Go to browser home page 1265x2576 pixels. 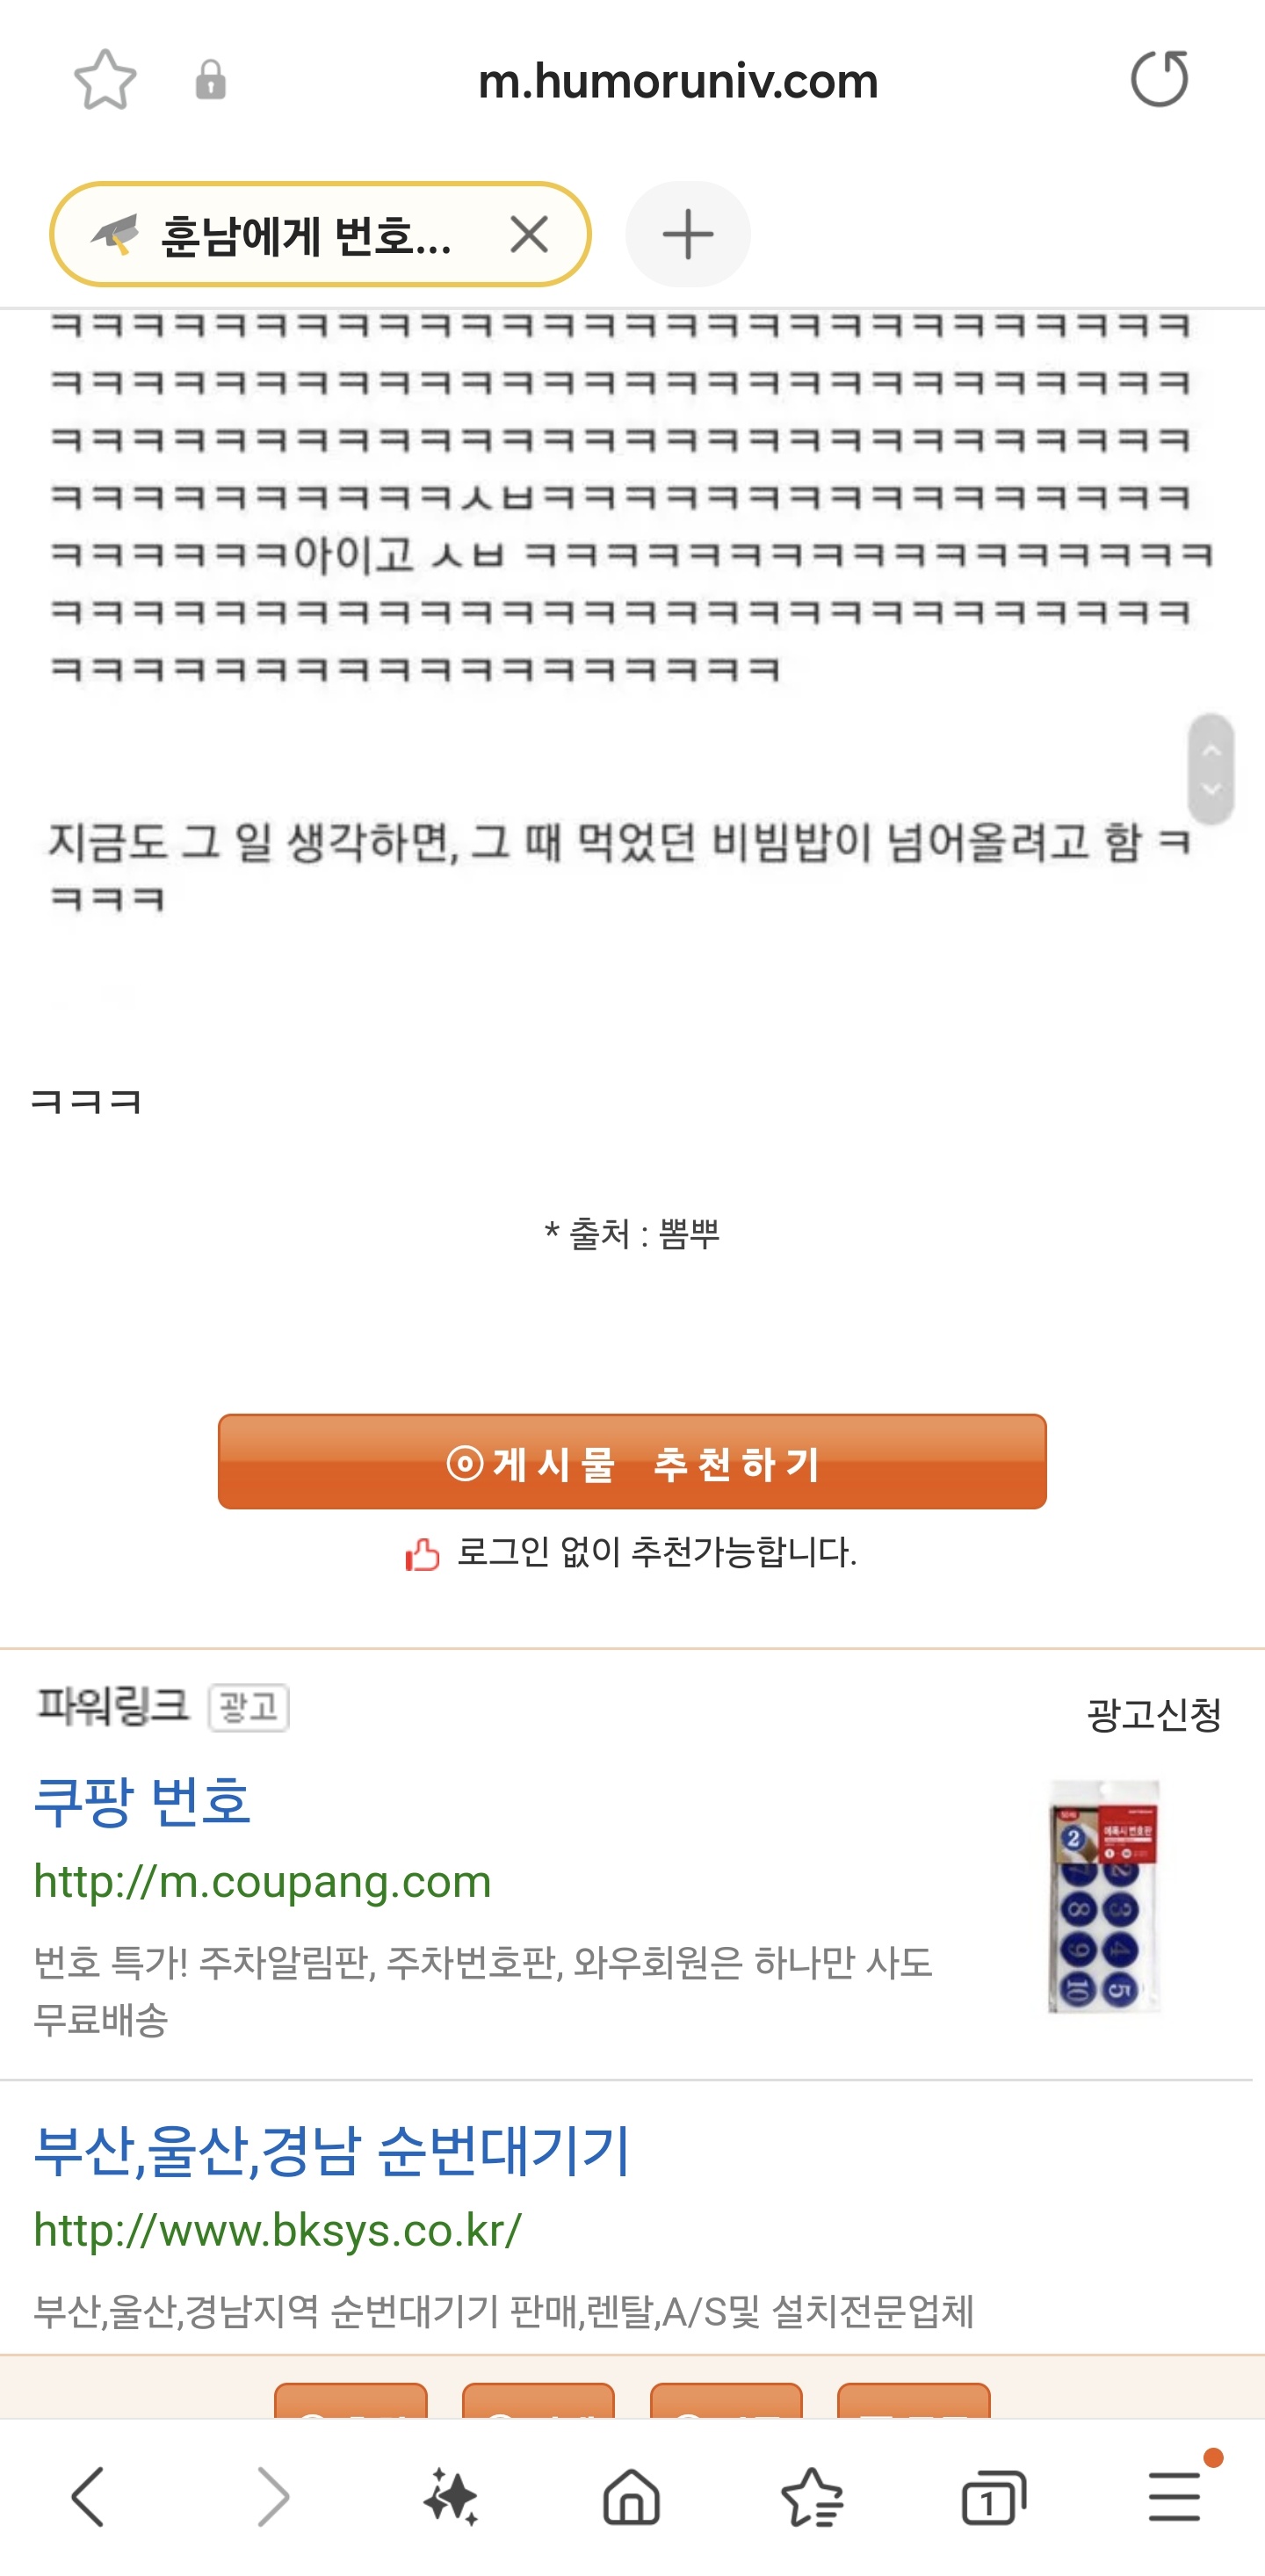coord(631,2497)
